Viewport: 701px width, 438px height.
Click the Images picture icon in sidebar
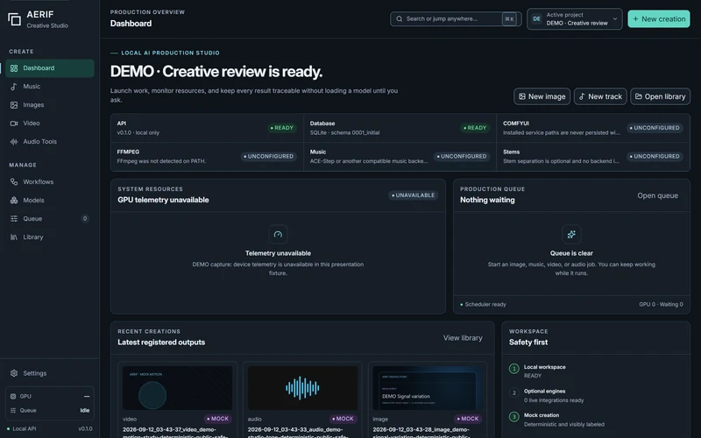click(14, 105)
